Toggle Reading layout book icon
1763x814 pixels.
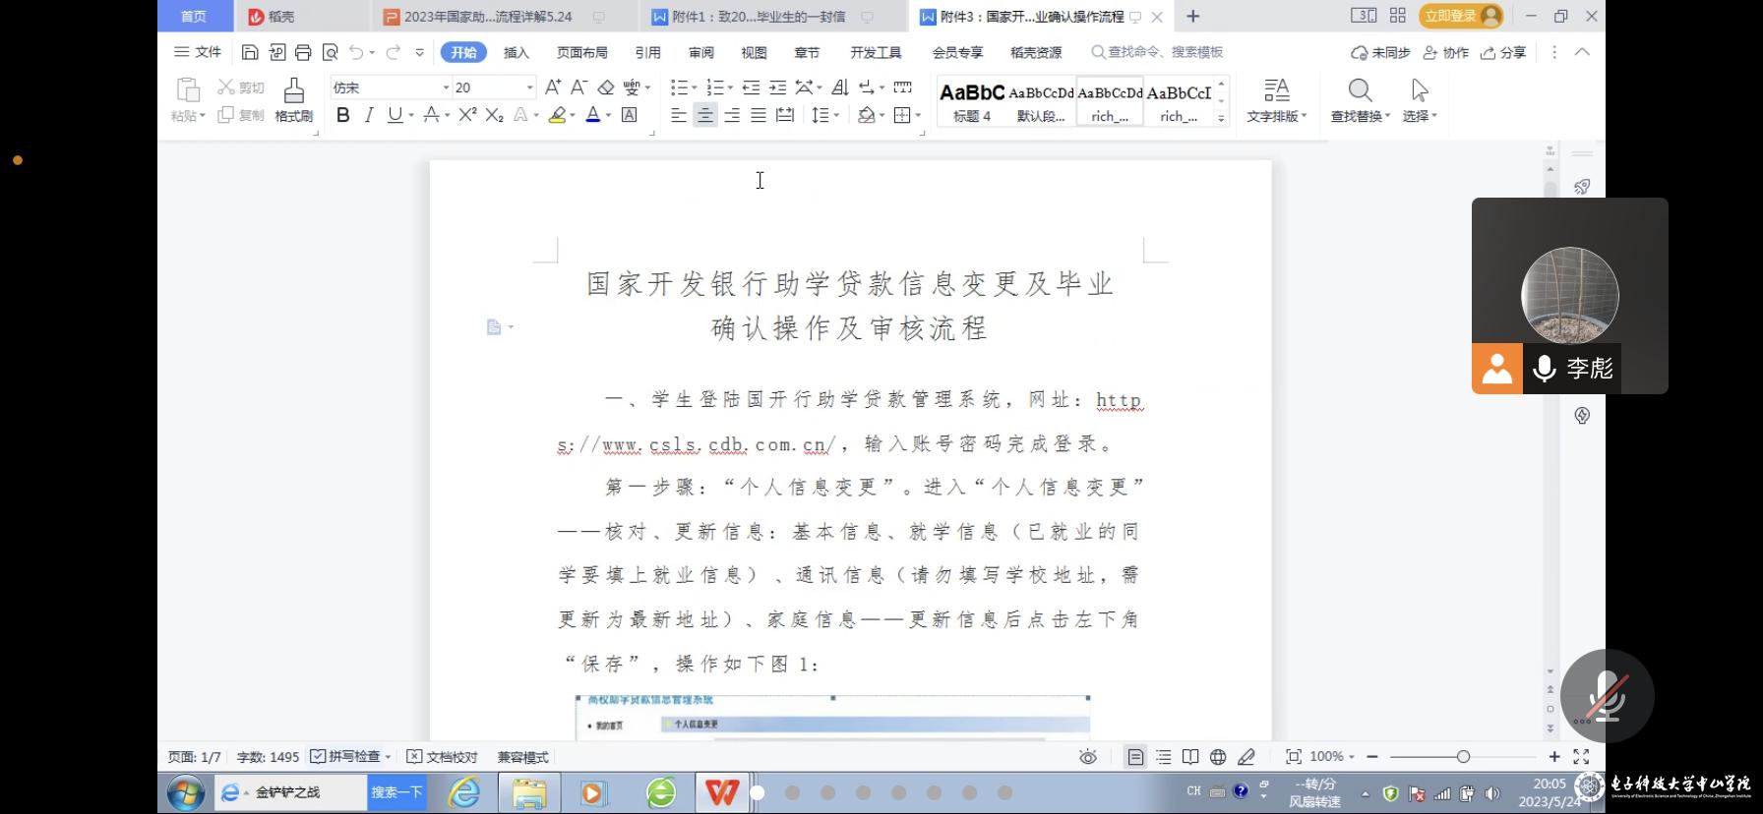pos(1190,757)
